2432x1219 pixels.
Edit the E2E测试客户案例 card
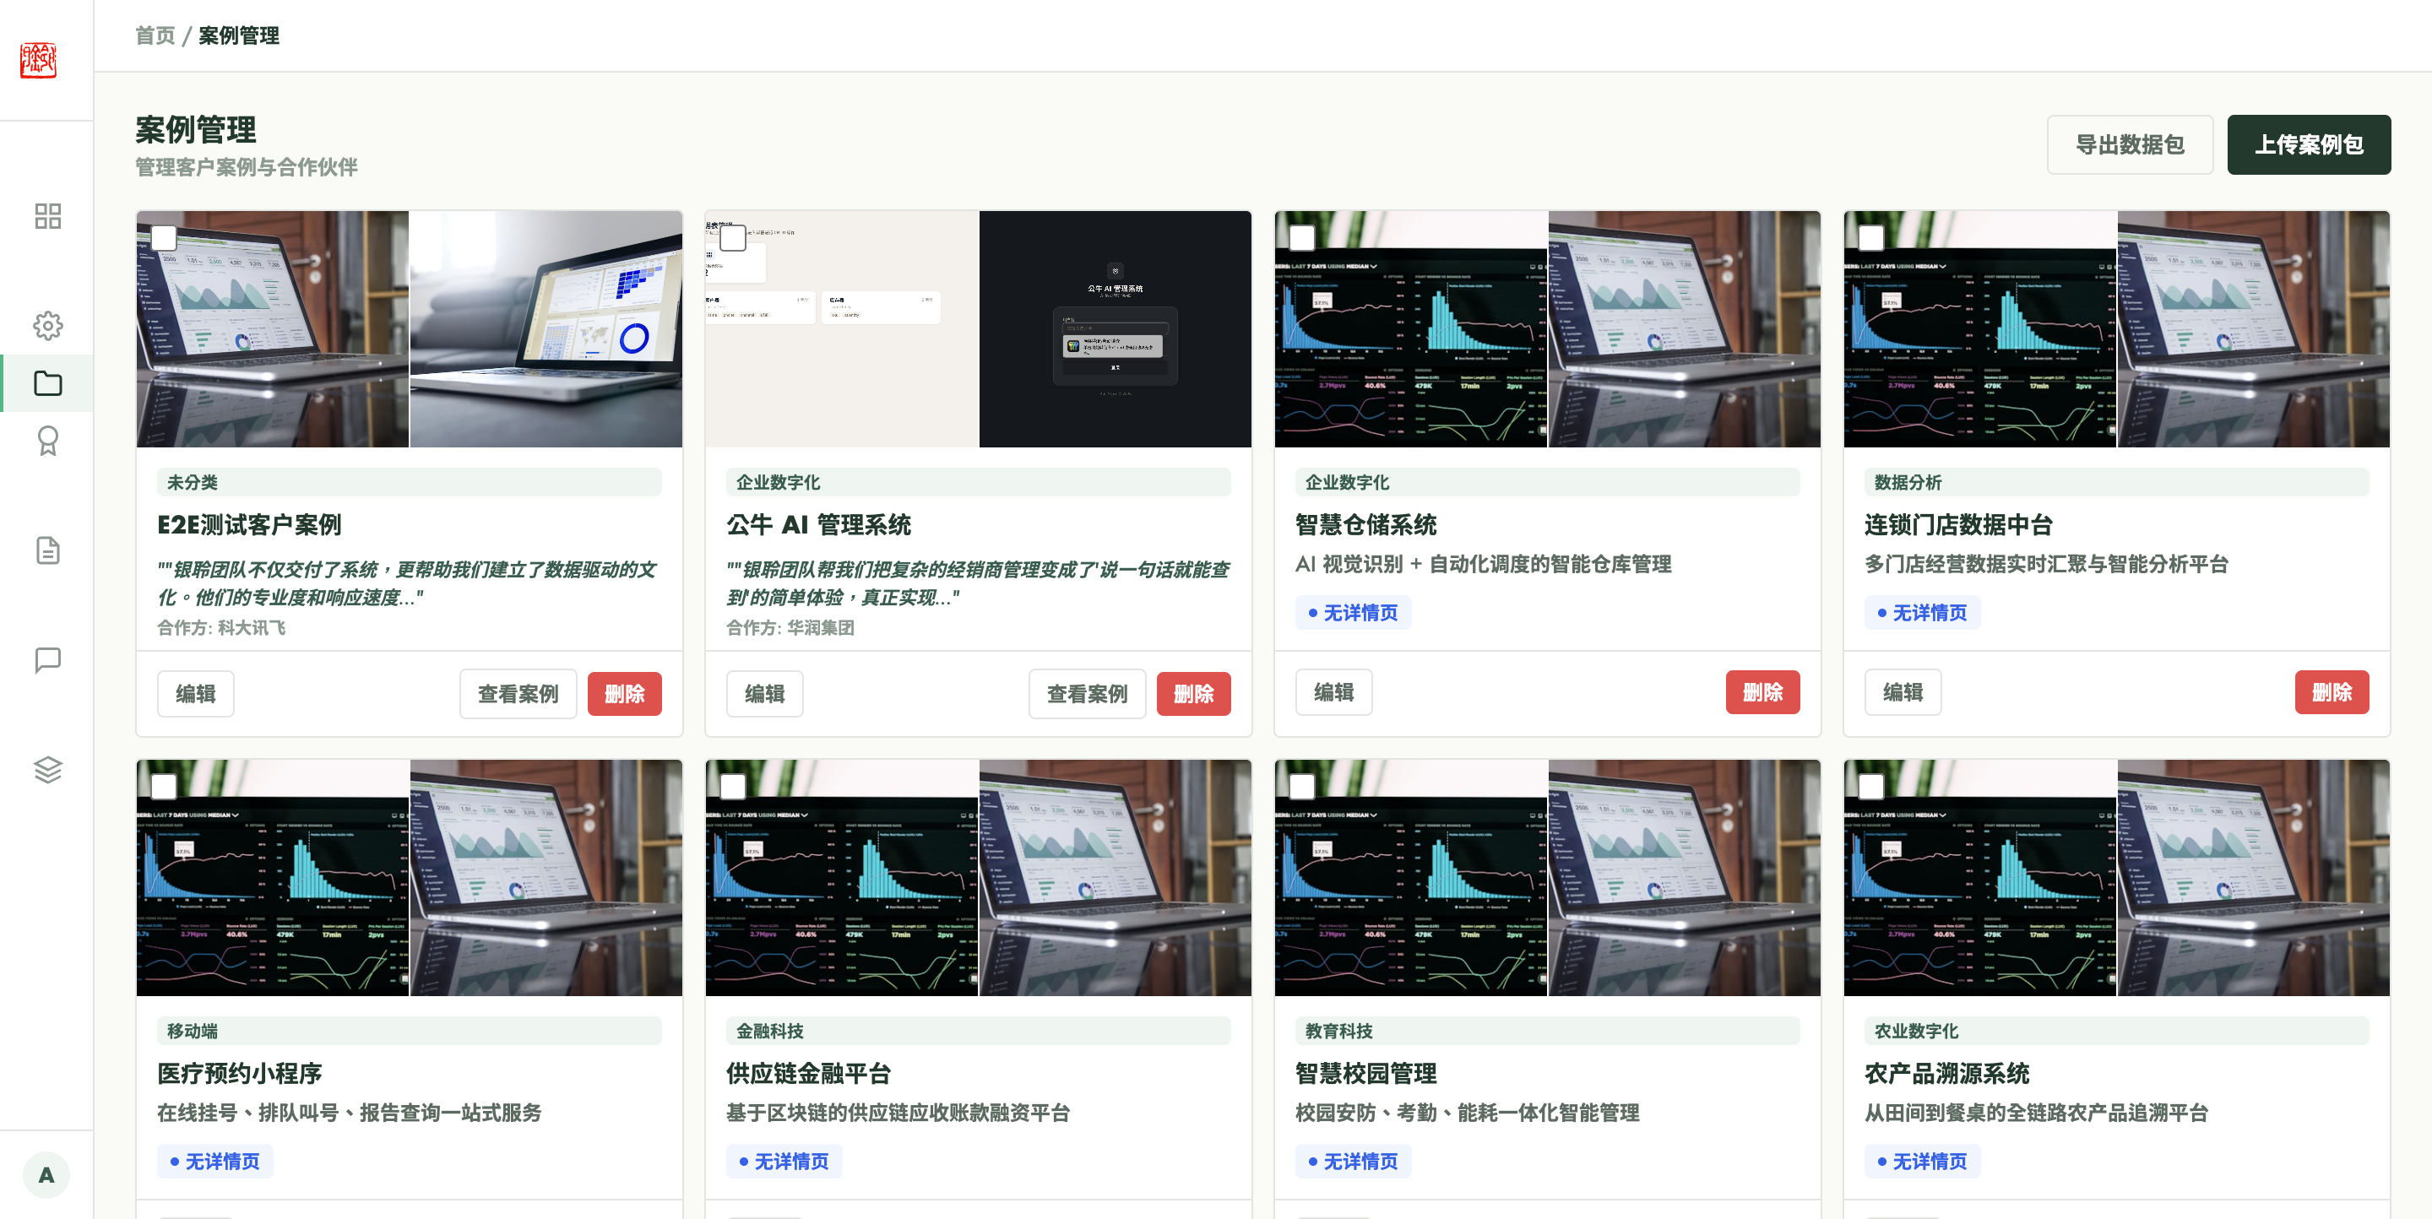click(195, 693)
